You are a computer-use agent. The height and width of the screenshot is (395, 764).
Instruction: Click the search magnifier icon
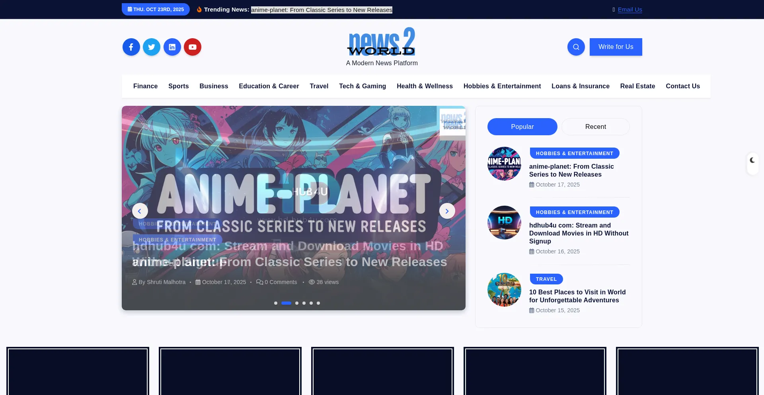pyautogui.click(x=576, y=47)
